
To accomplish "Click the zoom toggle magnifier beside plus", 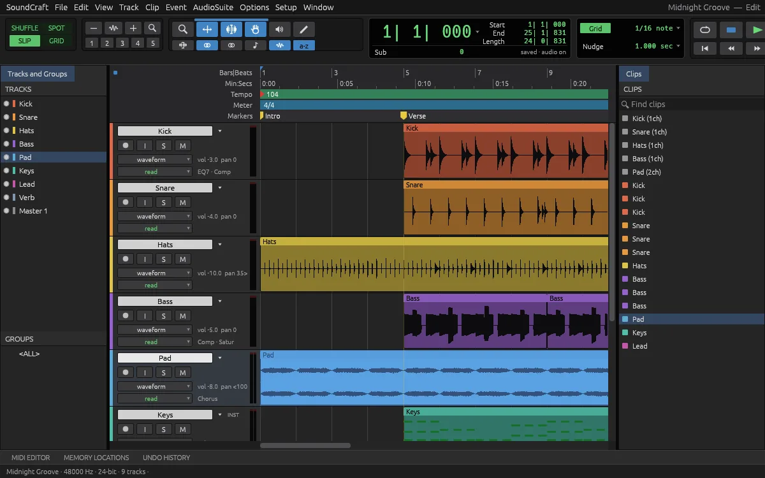I will [x=152, y=28].
